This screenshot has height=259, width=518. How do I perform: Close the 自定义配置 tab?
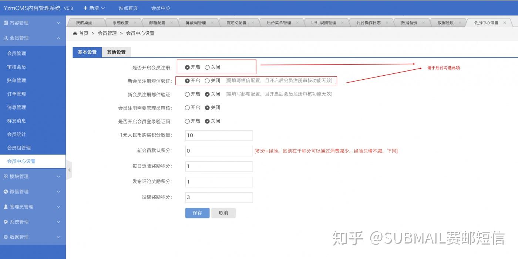click(x=253, y=23)
